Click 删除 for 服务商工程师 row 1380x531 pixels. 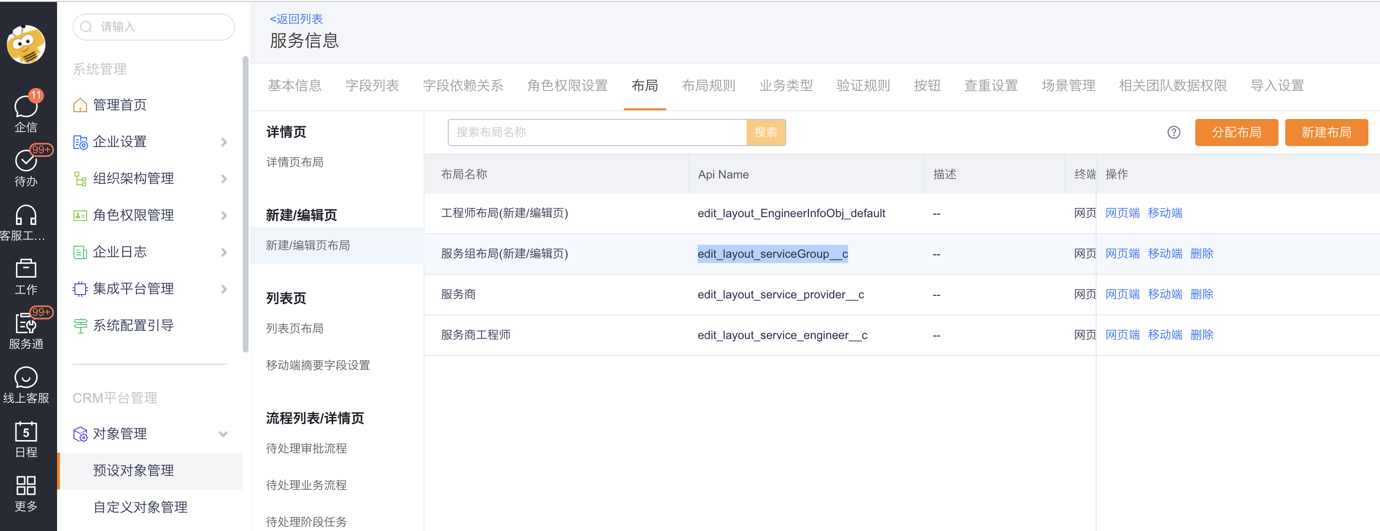(1202, 336)
